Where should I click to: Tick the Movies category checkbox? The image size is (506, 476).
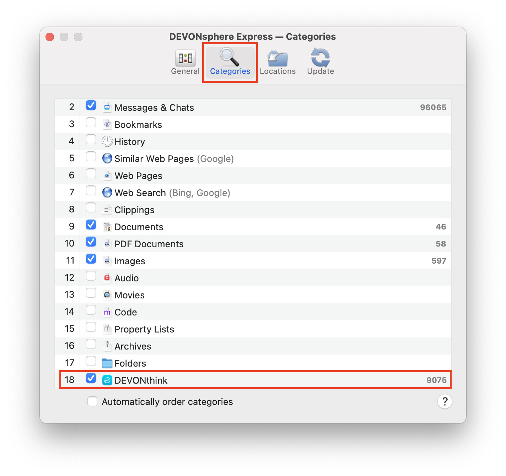tap(91, 293)
